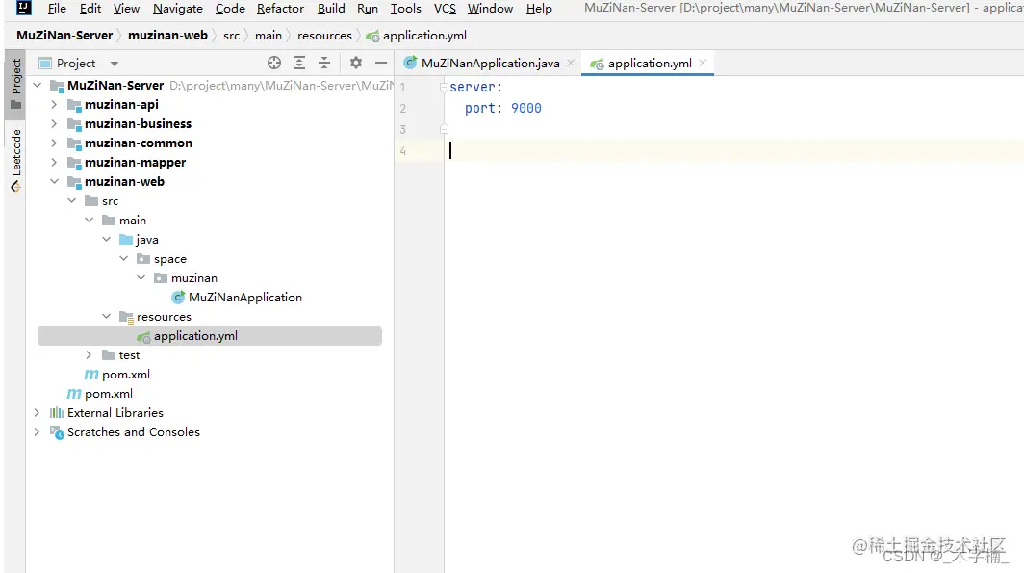This screenshot has height=573, width=1024.
Task: Open the Project view type dropdown arrow
Action: tap(115, 64)
